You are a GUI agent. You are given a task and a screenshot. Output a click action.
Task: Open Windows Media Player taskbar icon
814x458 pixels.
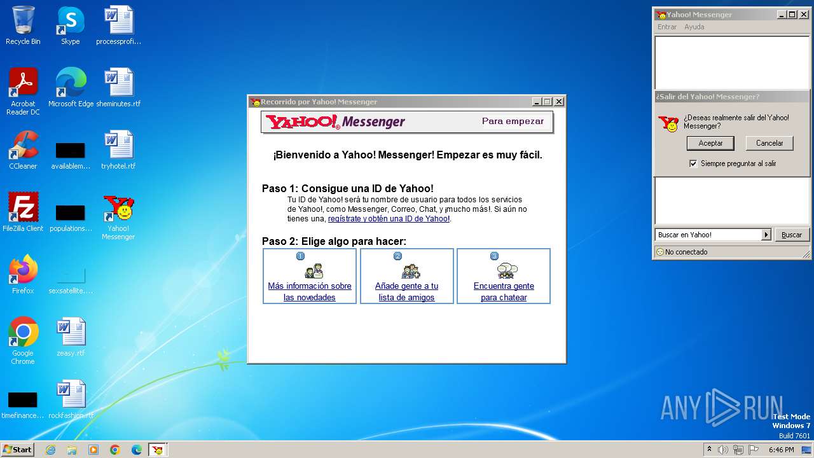tap(93, 450)
